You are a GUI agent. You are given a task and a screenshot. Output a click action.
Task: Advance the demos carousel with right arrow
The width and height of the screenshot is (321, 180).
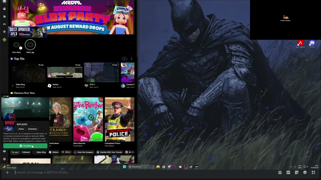pos(132,120)
